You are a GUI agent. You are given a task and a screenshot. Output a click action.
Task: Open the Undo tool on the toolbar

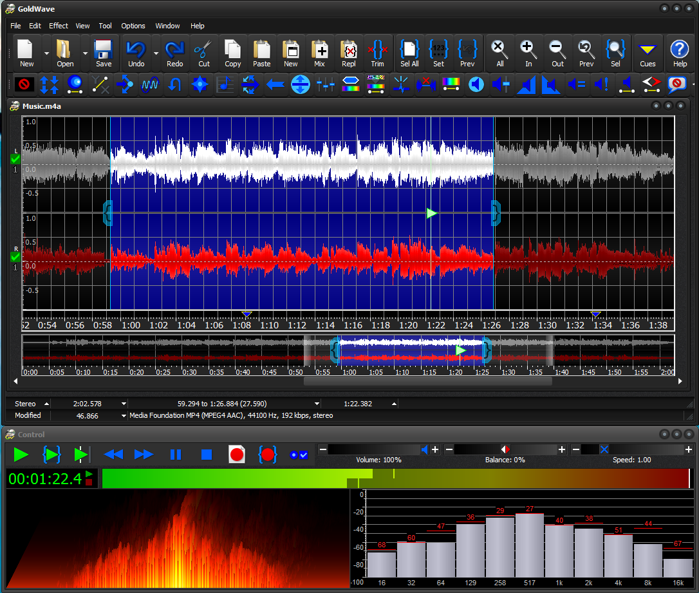pyautogui.click(x=136, y=53)
